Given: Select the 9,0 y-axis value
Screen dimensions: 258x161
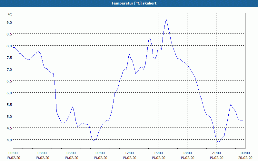Looking at the screenshot, I should click(x=10, y=22).
